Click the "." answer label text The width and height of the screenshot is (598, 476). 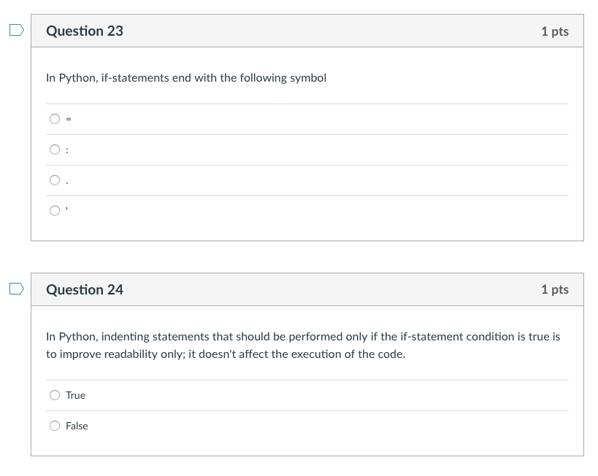coord(67,182)
